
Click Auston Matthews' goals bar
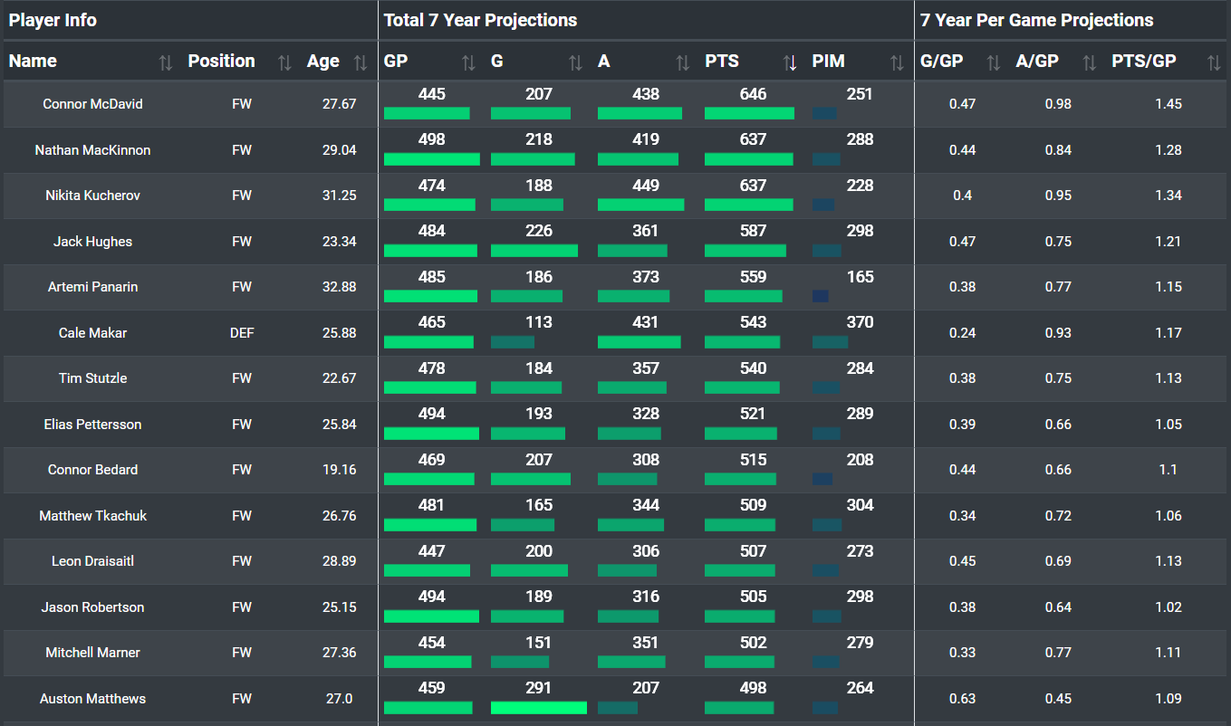point(539,708)
